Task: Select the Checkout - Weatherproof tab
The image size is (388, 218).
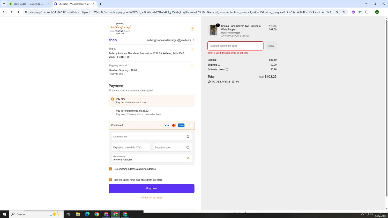Action: click(74, 4)
